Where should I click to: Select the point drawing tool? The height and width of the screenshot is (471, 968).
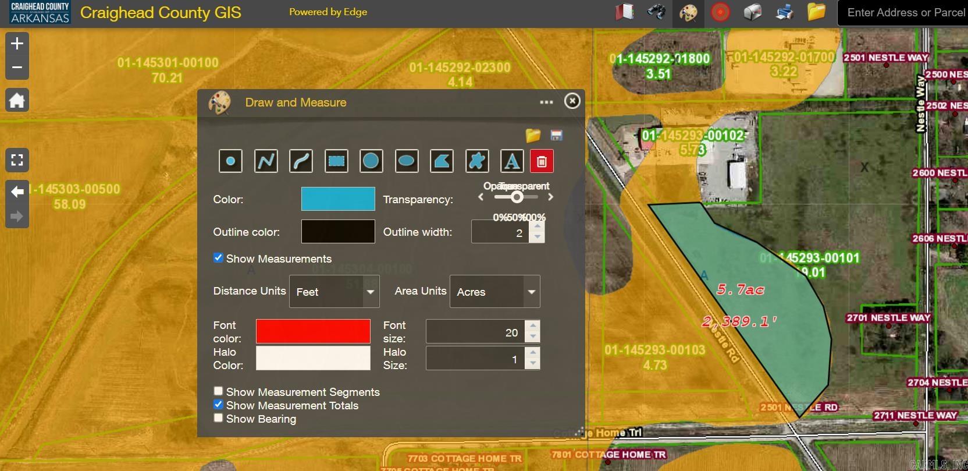pos(230,161)
